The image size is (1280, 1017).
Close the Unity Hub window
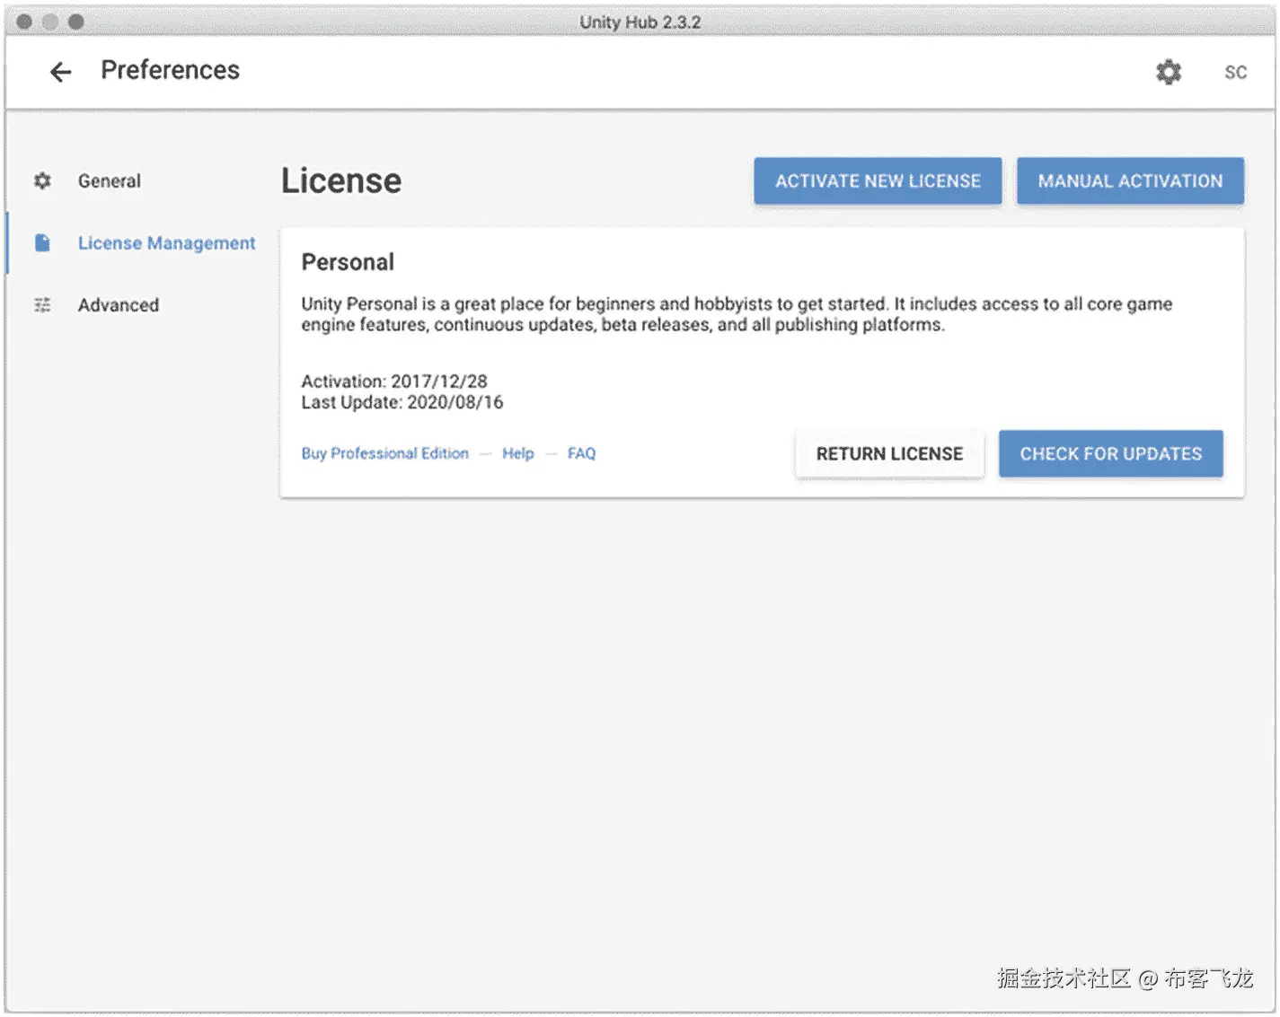point(24,22)
